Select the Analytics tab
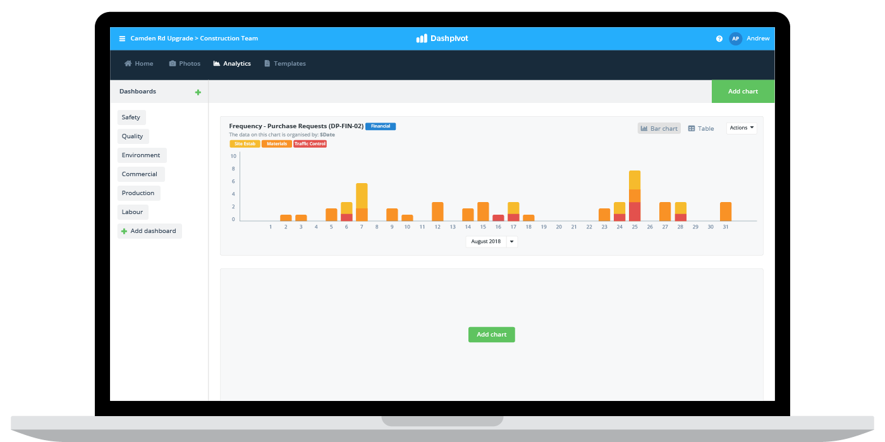This screenshot has height=442, width=885. point(232,64)
